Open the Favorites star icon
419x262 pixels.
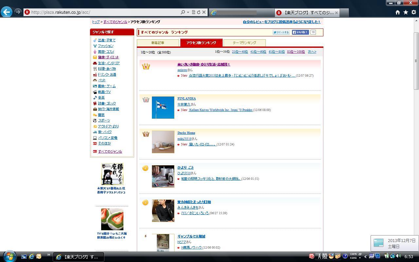tap(406, 12)
